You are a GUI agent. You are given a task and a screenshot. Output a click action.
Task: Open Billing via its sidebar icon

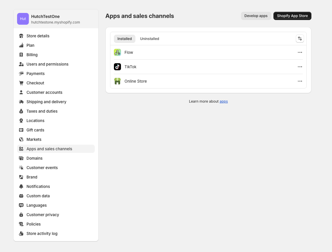[21, 55]
